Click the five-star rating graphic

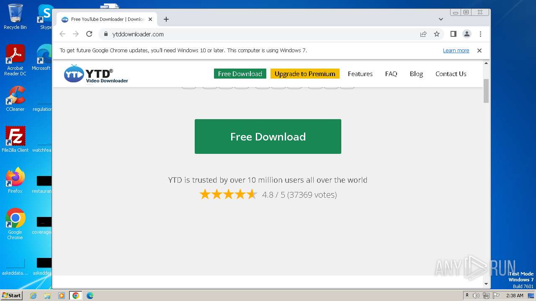tap(228, 194)
